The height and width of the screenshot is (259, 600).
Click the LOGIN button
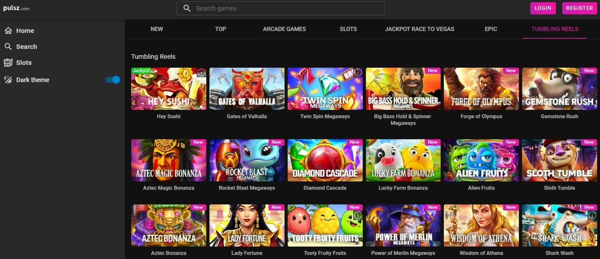(x=543, y=8)
